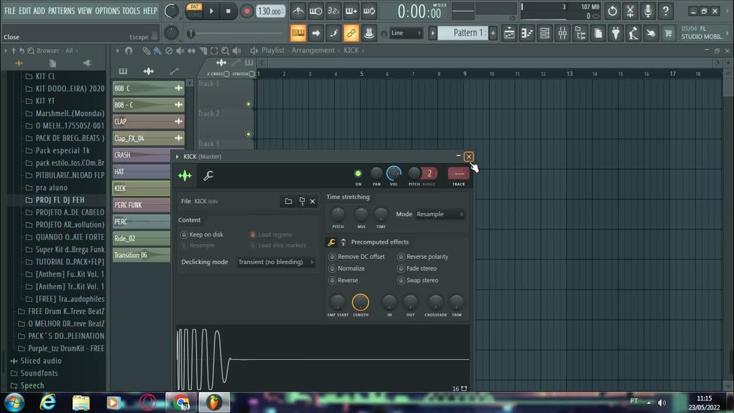Add a new pattern with plus button
Screen dimensions: 734x413
coord(493,33)
